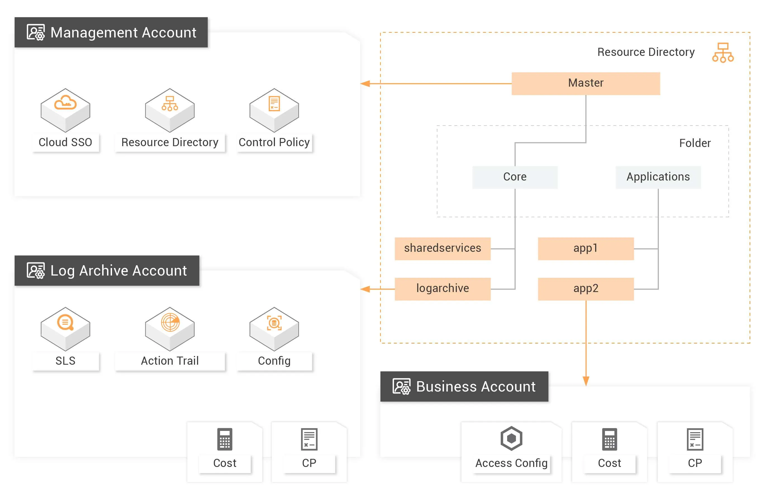Select the app1 account box

(x=586, y=248)
